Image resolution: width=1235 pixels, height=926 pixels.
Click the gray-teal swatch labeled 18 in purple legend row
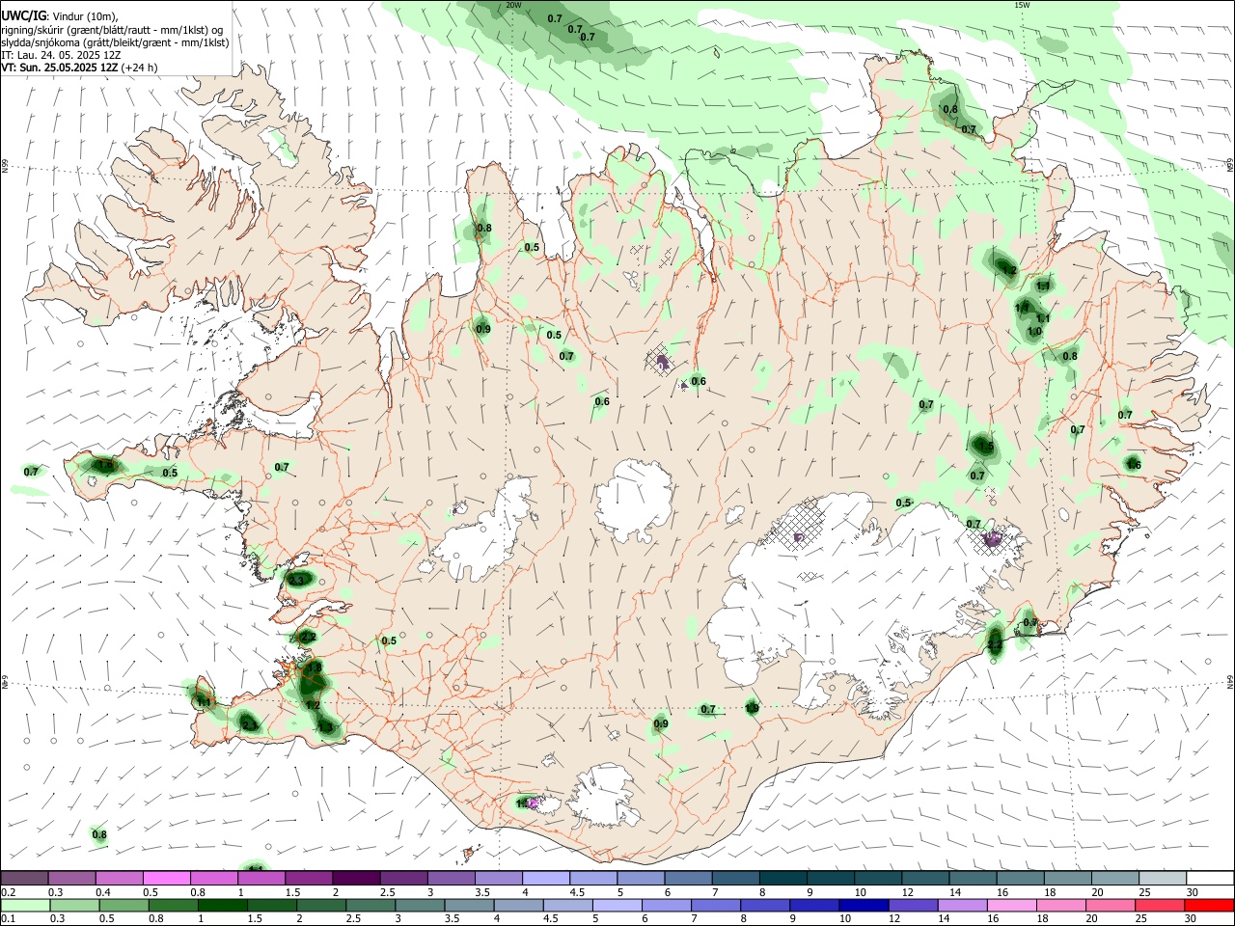(1067, 879)
